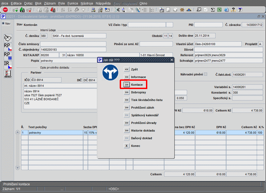Click the Proplatit field with A
This screenshot has width=266, height=193.
point(260,44)
